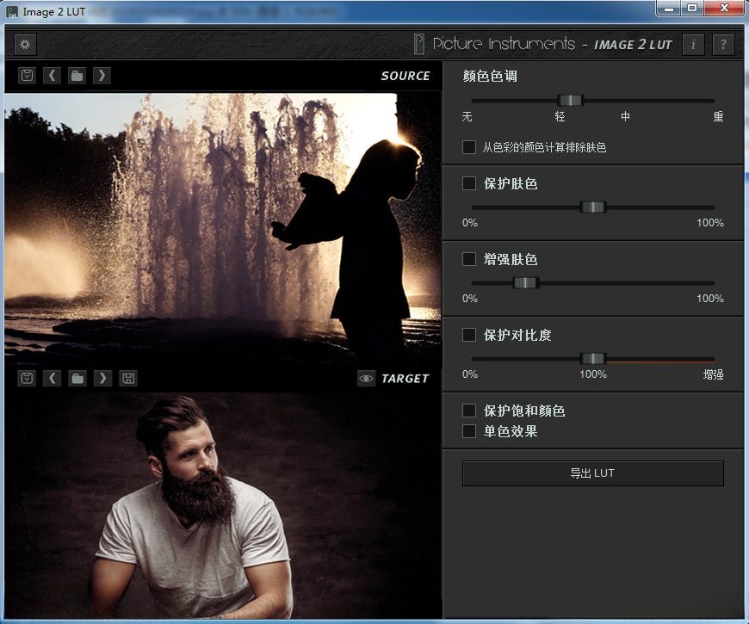749x624 pixels.
Task: Click the 颜色色调 slider handle
Action: point(572,100)
